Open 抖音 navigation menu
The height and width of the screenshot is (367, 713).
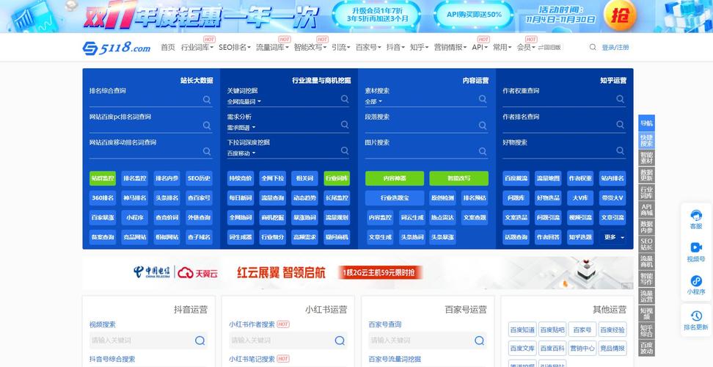[x=395, y=47]
